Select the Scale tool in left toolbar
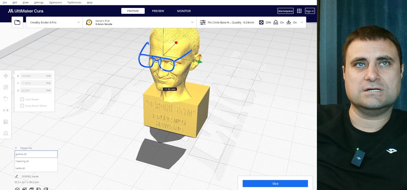Image resolution: width=407 pixels, height=190 pixels. pos(6,87)
